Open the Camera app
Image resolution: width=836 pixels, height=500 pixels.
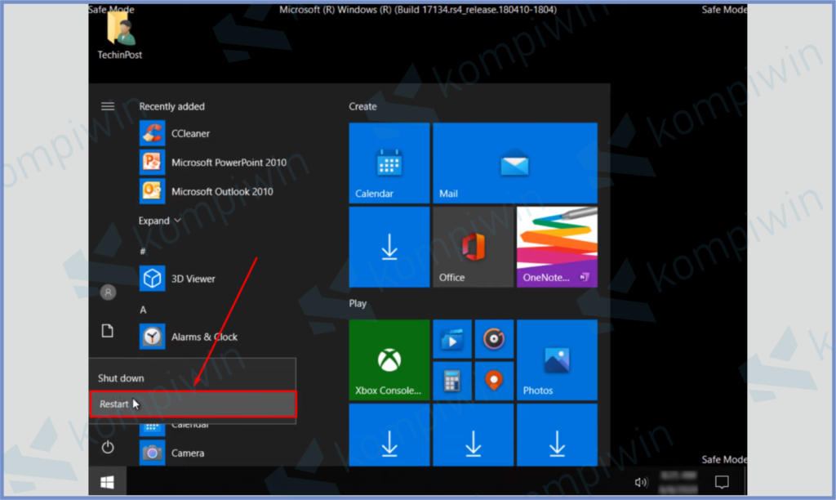point(187,453)
